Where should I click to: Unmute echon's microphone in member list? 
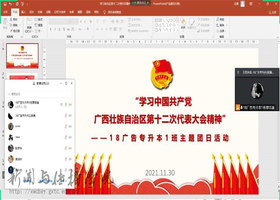click(x=66, y=126)
